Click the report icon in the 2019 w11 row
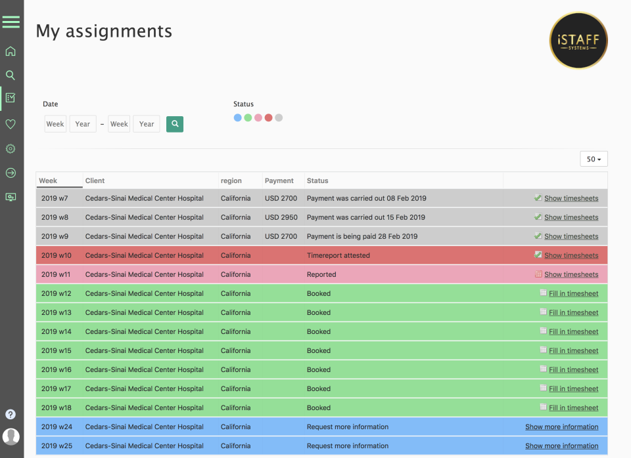The height and width of the screenshot is (458, 631). 538,274
